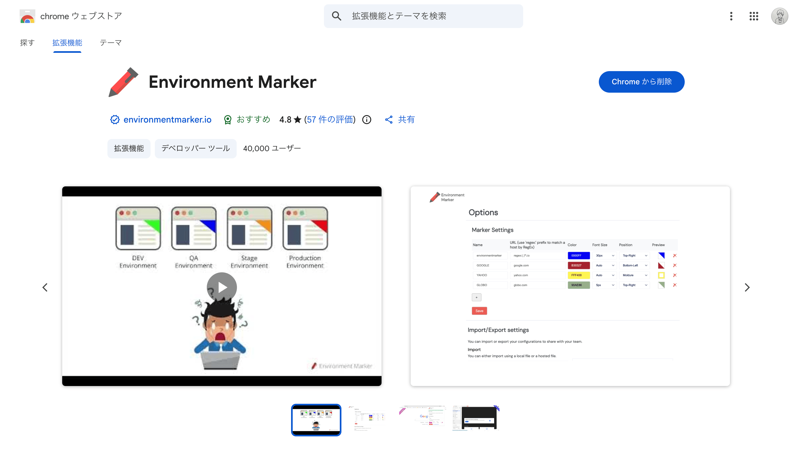797x459 pixels.
Task: Go to previous screenshot slide
Action: [x=45, y=287]
